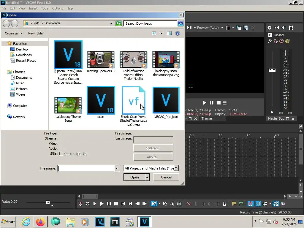Click the Open button in dialog
The image size is (304, 228).
pyautogui.click(x=134, y=177)
